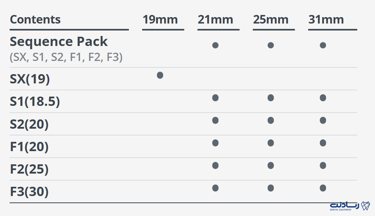Click the 19mm column header
The image size is (375, 216).
point(160,20)
